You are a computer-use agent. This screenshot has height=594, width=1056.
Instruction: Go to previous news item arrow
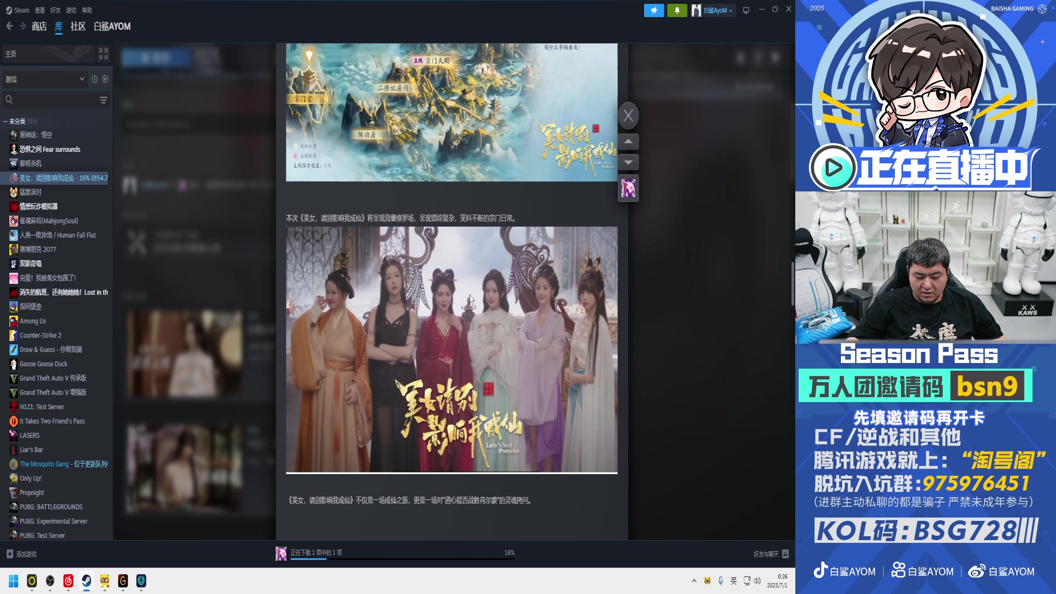(x=628, y=142)
